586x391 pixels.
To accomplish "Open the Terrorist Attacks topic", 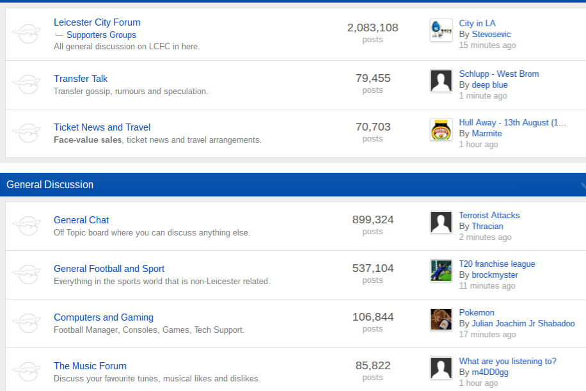I will coord(489,215).
